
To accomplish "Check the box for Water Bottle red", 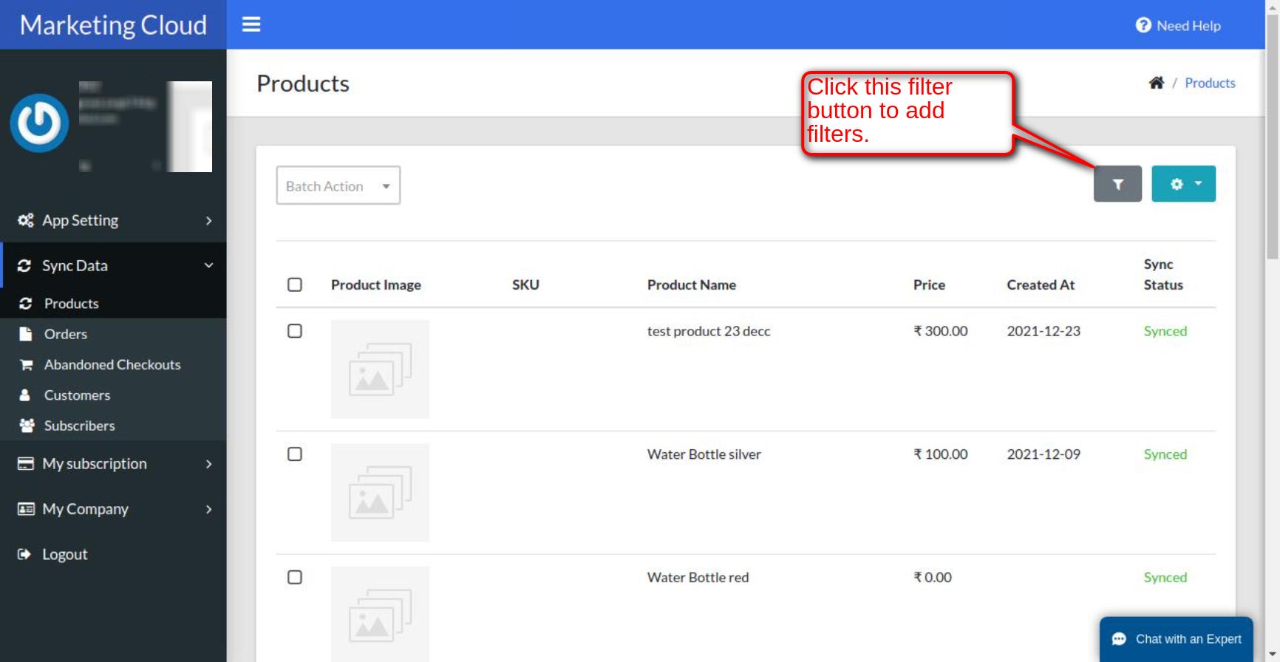I will click(x=295, y=577).
